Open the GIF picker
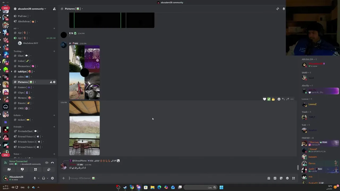 275,178
